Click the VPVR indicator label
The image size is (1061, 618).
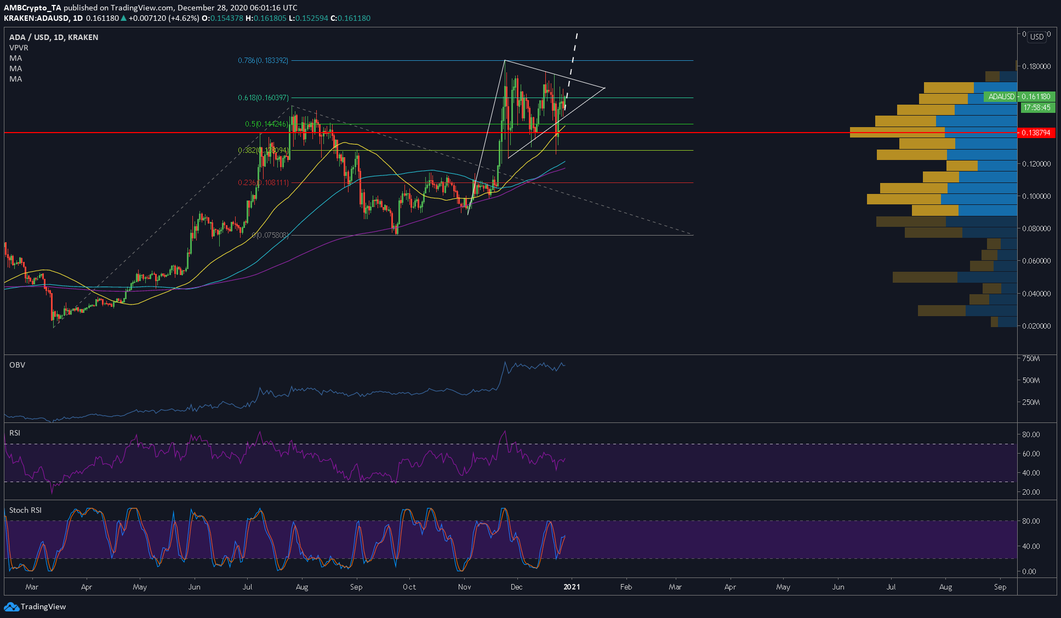pos(19,48)
